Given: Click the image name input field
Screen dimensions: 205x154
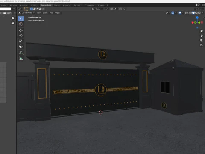Looking at the screenshot, I should pos(5,9).
